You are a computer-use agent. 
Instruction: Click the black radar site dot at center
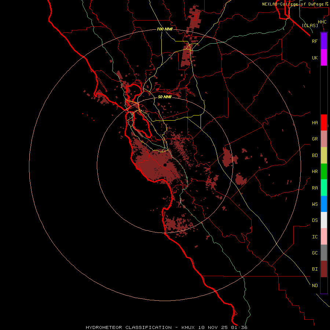coord(165,165)
